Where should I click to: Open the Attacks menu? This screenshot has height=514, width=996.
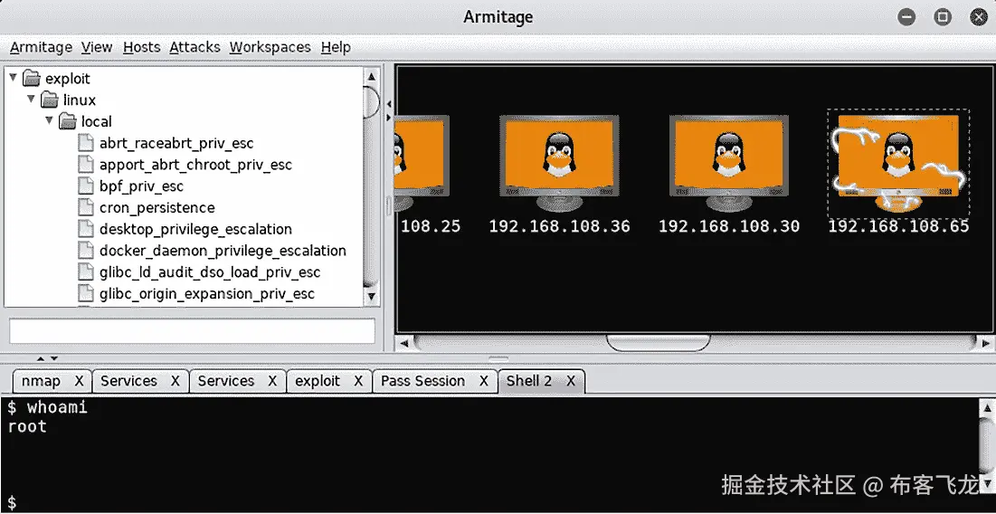point(195,47)
